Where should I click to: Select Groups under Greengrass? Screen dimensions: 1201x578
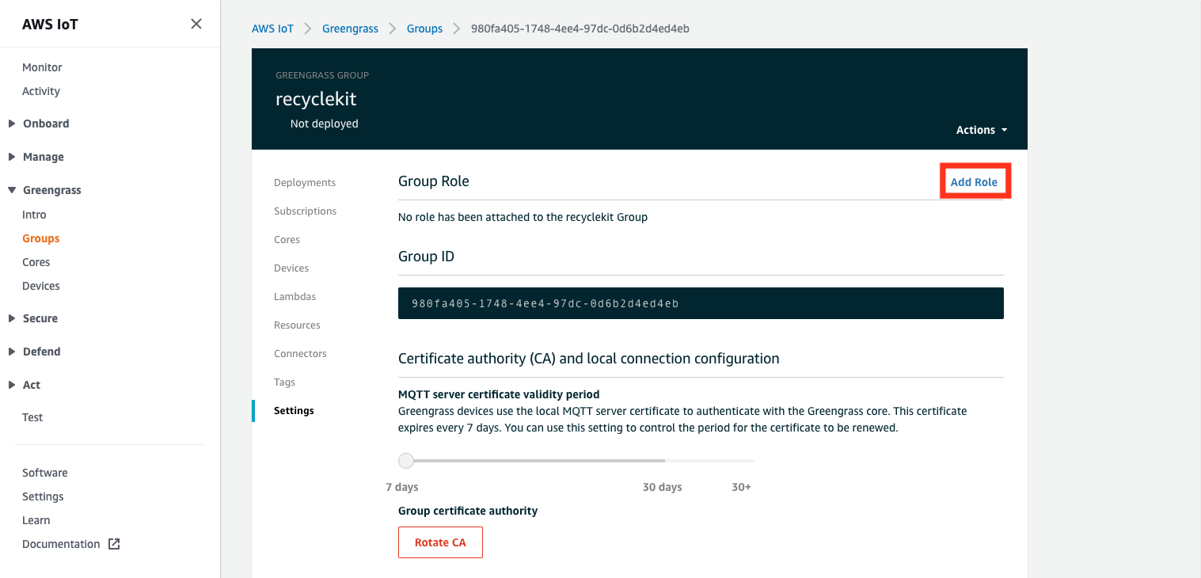click(x=41, y=238)
